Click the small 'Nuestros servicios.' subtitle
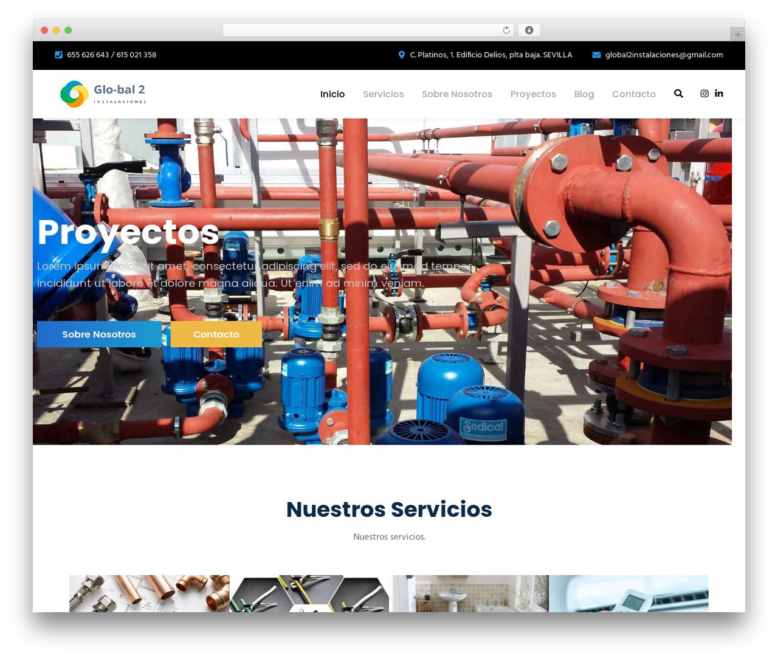778x659 pixels. pyautogui.click(x=389, y=537)
